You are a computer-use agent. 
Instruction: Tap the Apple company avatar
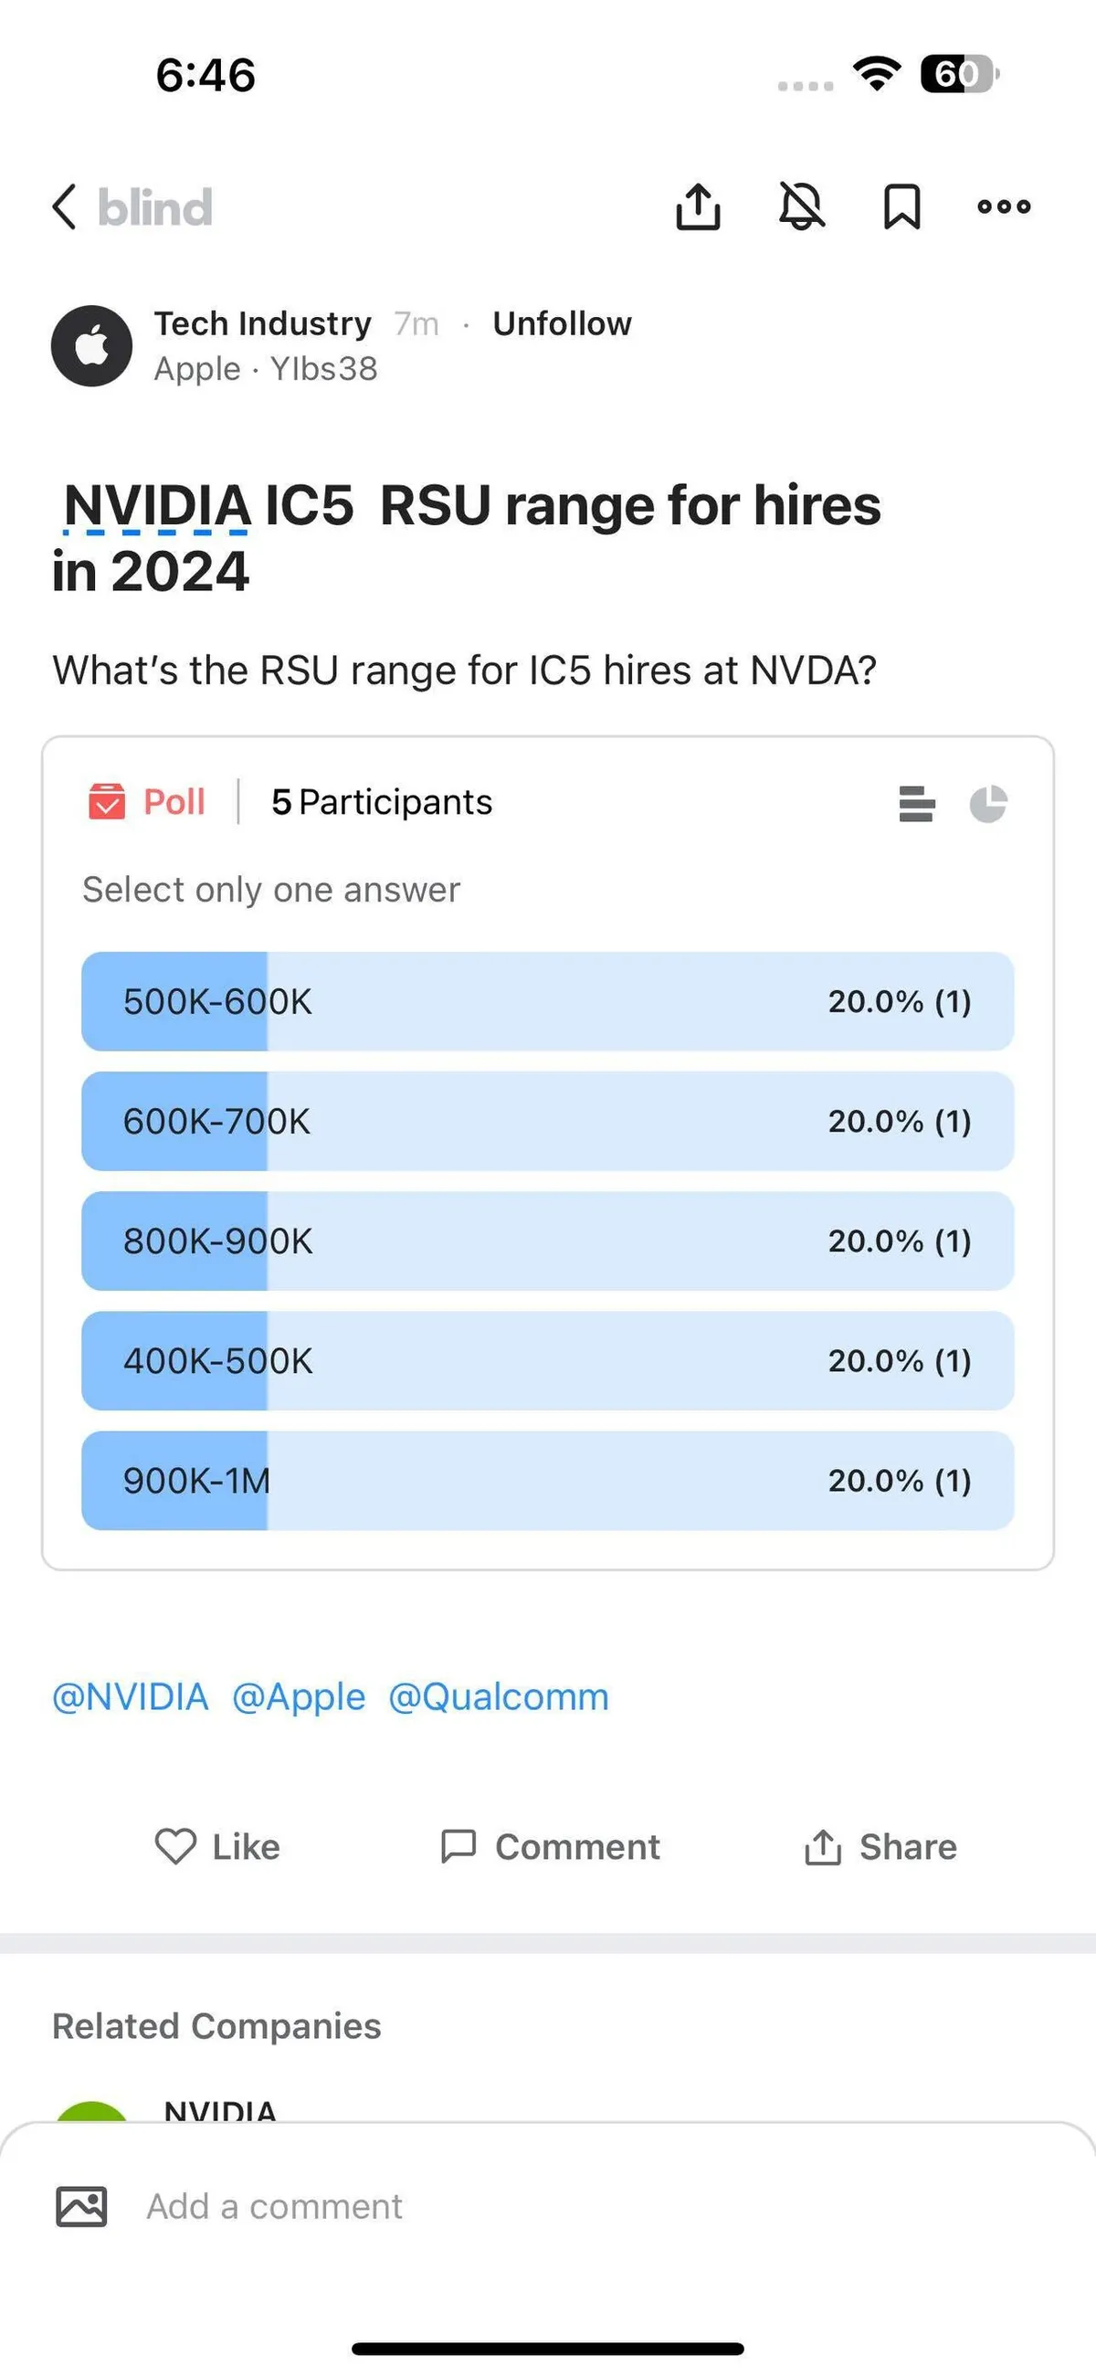(91, 346)
